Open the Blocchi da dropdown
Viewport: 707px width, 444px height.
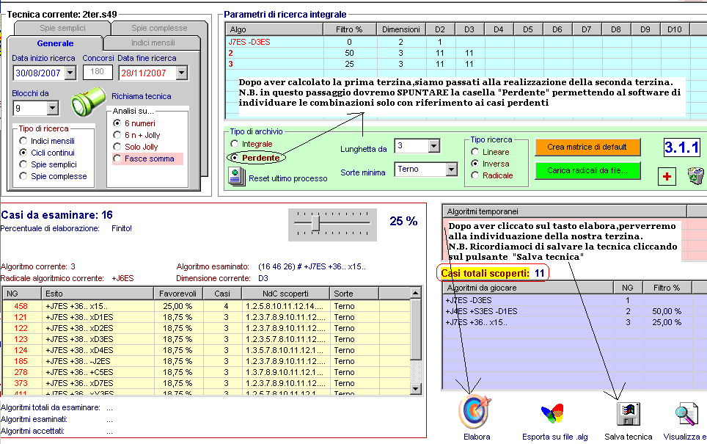tap(52, 108)
